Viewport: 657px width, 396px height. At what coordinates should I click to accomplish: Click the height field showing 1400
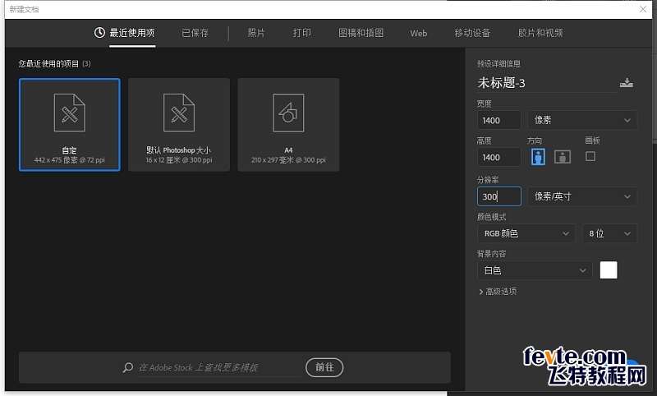(x=499, y=157)
